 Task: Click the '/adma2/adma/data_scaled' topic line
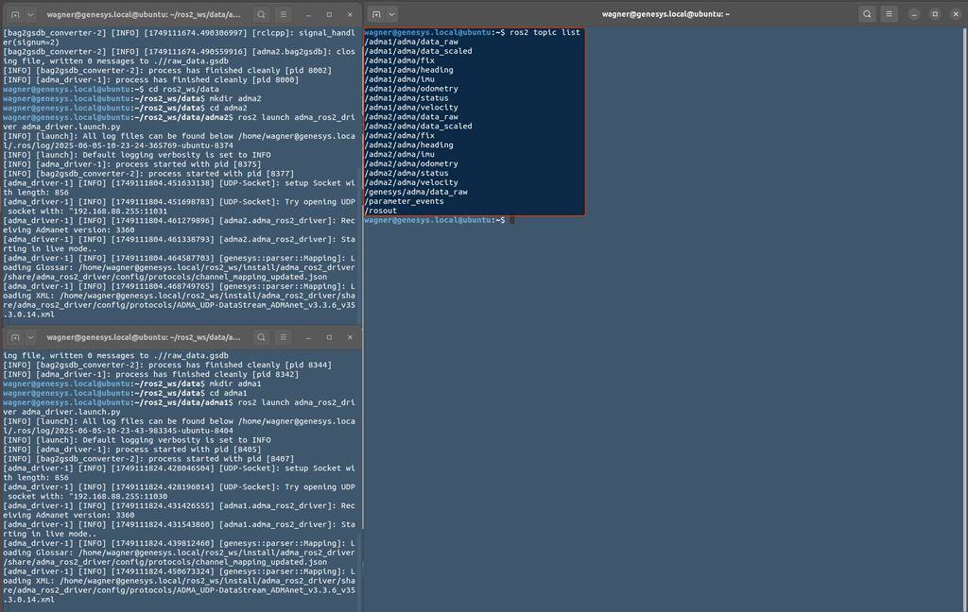(x=419, y=126)
